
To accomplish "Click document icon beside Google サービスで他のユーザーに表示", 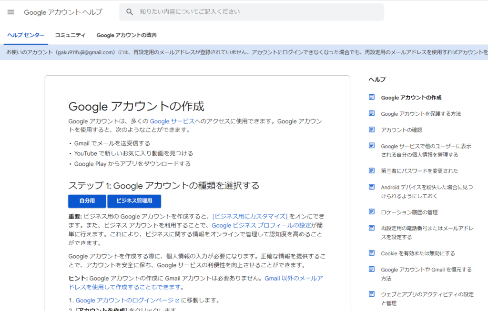I will [372, 146].
